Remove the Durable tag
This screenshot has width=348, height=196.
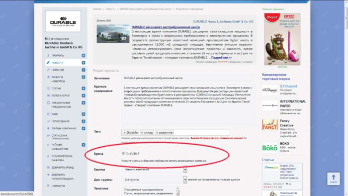point(124,132)
